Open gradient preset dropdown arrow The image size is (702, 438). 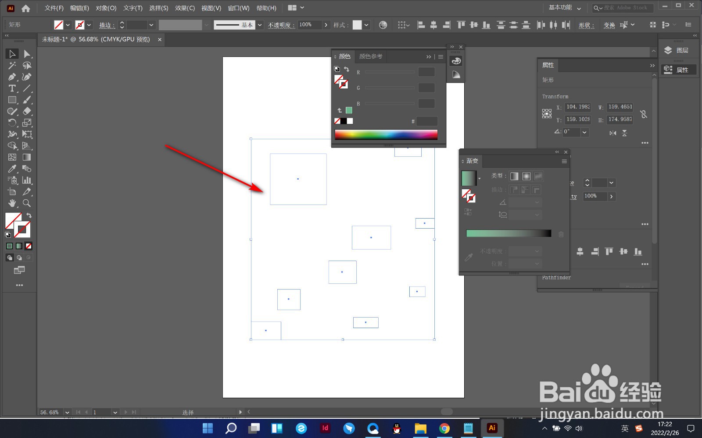480,179
